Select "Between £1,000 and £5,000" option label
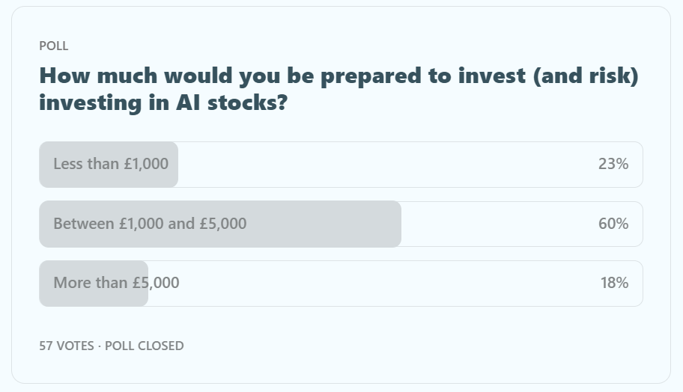This screenshot has height=392, width=683. 150,224
